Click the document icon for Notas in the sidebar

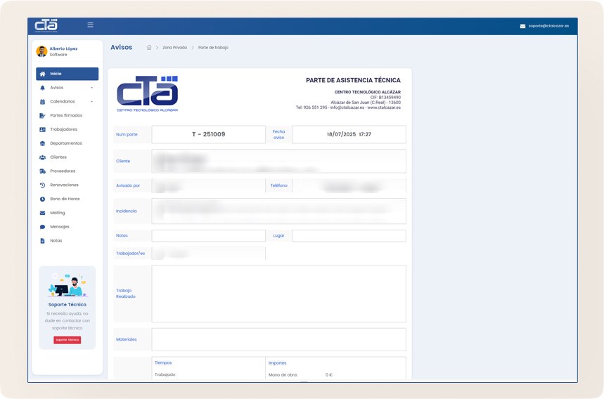click(x=43, y=241)
